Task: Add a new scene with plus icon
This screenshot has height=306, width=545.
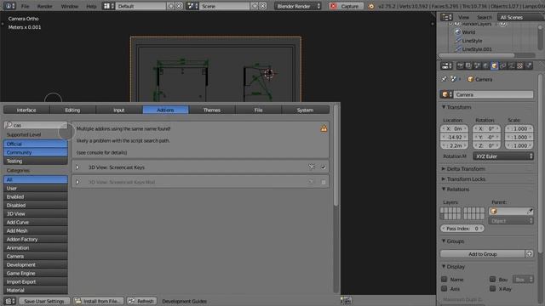Action: [x=255, y=6]
